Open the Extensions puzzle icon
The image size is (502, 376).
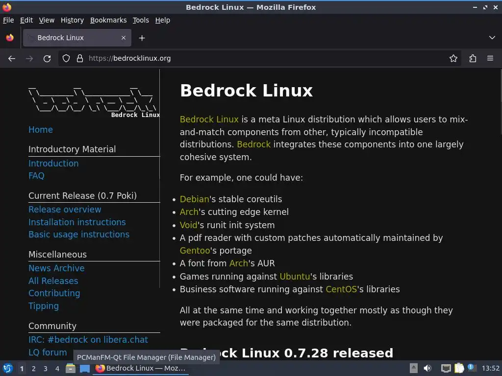[473, 59]
